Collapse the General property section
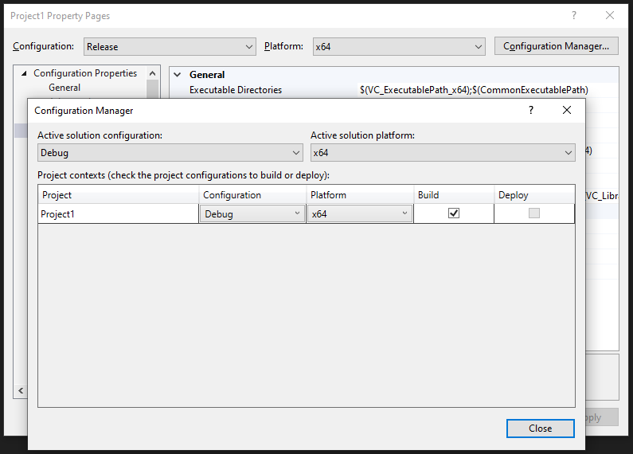 178,75
